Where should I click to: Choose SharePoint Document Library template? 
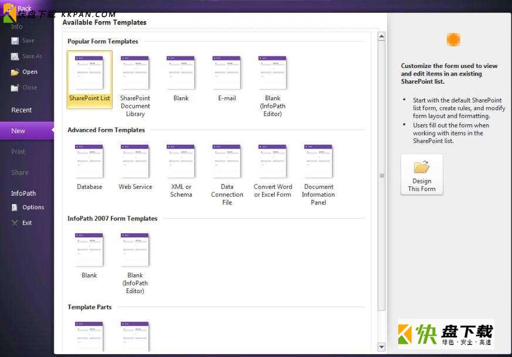135,86
